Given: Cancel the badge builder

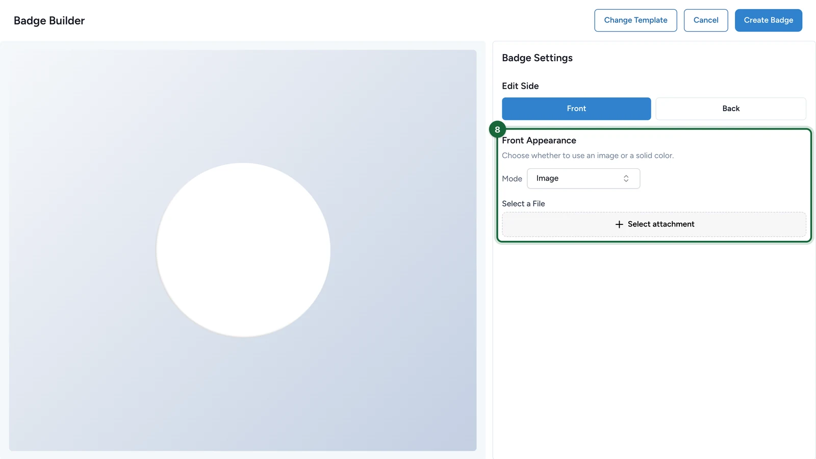Looking at the screenshot, I should (706, 20).
